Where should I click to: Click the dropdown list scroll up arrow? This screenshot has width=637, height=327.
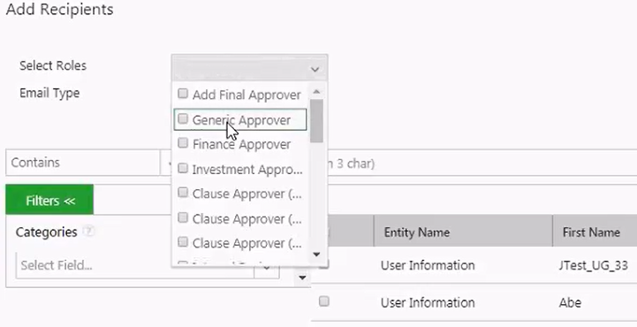tap(316, 92)
